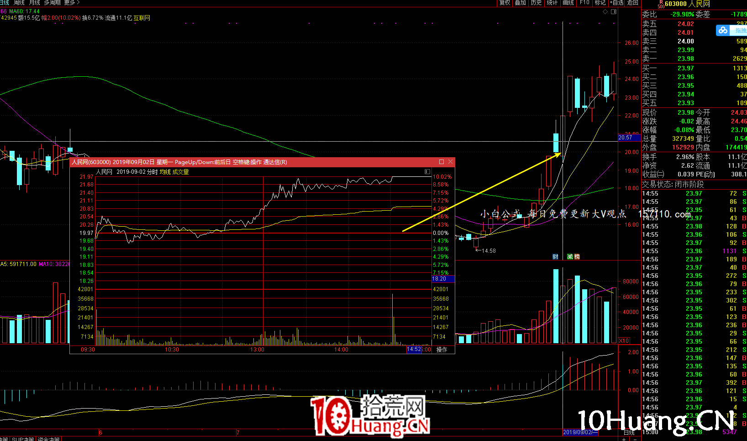Click the 换手 2.96% value

point(685,157)
